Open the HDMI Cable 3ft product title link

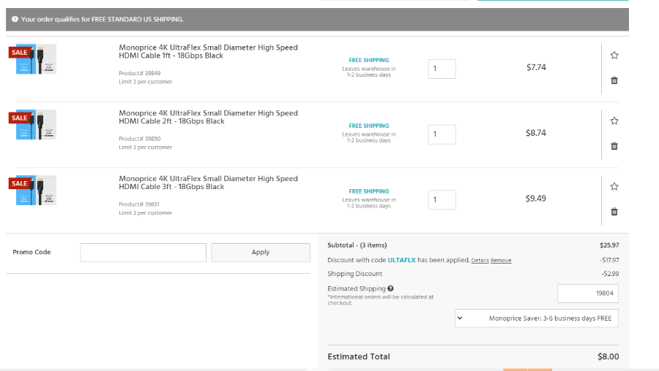208,183
